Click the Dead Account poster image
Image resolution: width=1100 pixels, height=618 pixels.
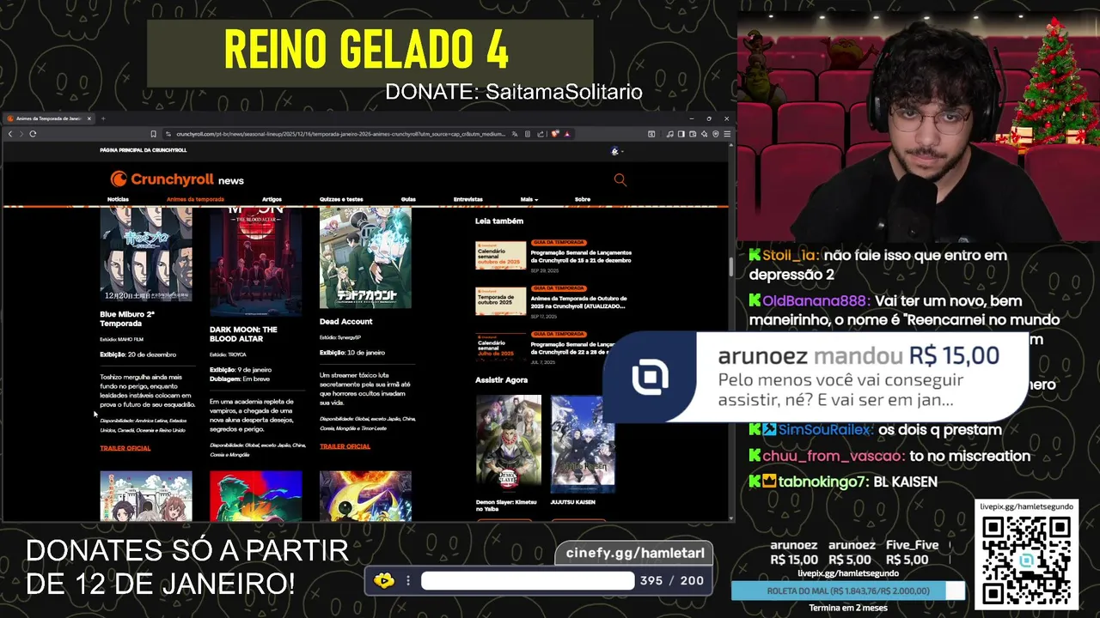(x=365, y=257)
